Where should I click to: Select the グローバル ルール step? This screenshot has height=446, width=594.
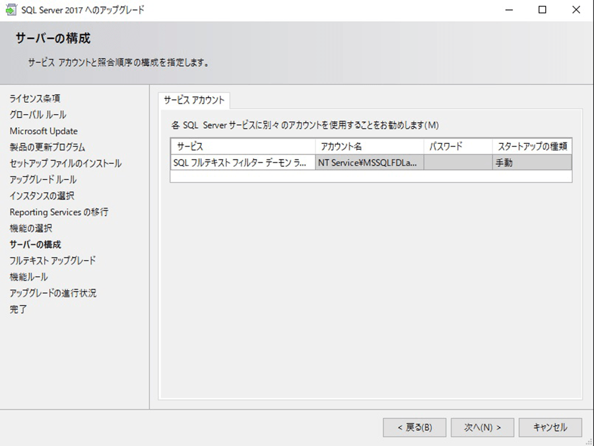(38, 115)
